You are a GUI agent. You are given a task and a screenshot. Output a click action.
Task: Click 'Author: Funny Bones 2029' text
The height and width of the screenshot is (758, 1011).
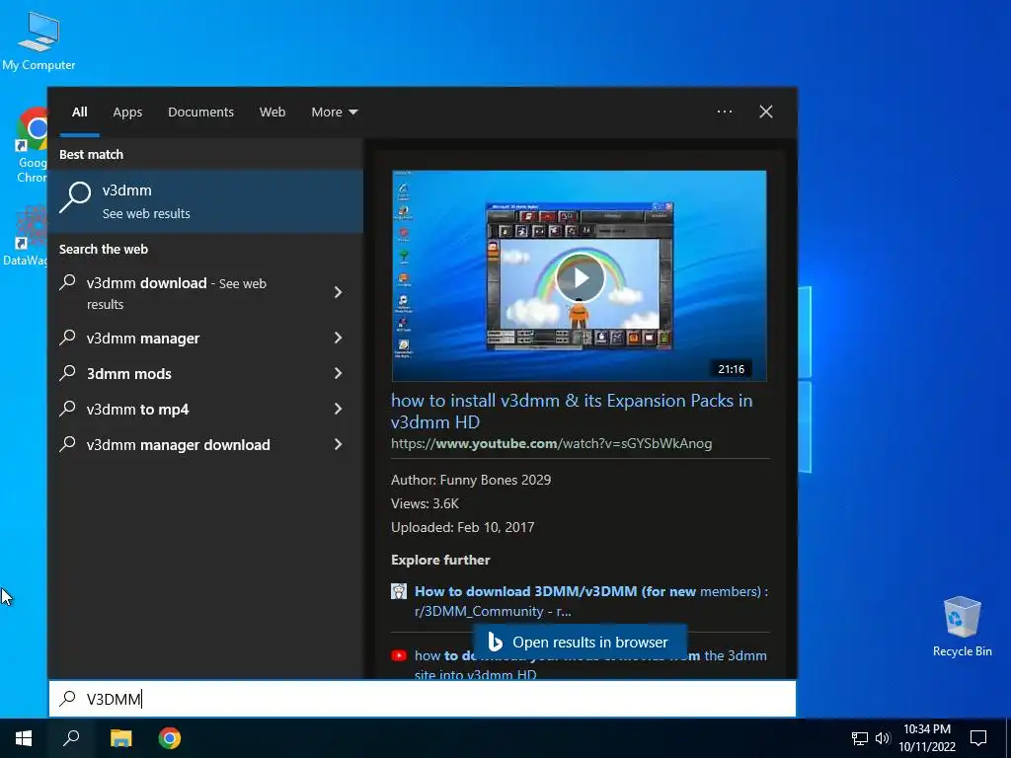(x=471, y=480)
